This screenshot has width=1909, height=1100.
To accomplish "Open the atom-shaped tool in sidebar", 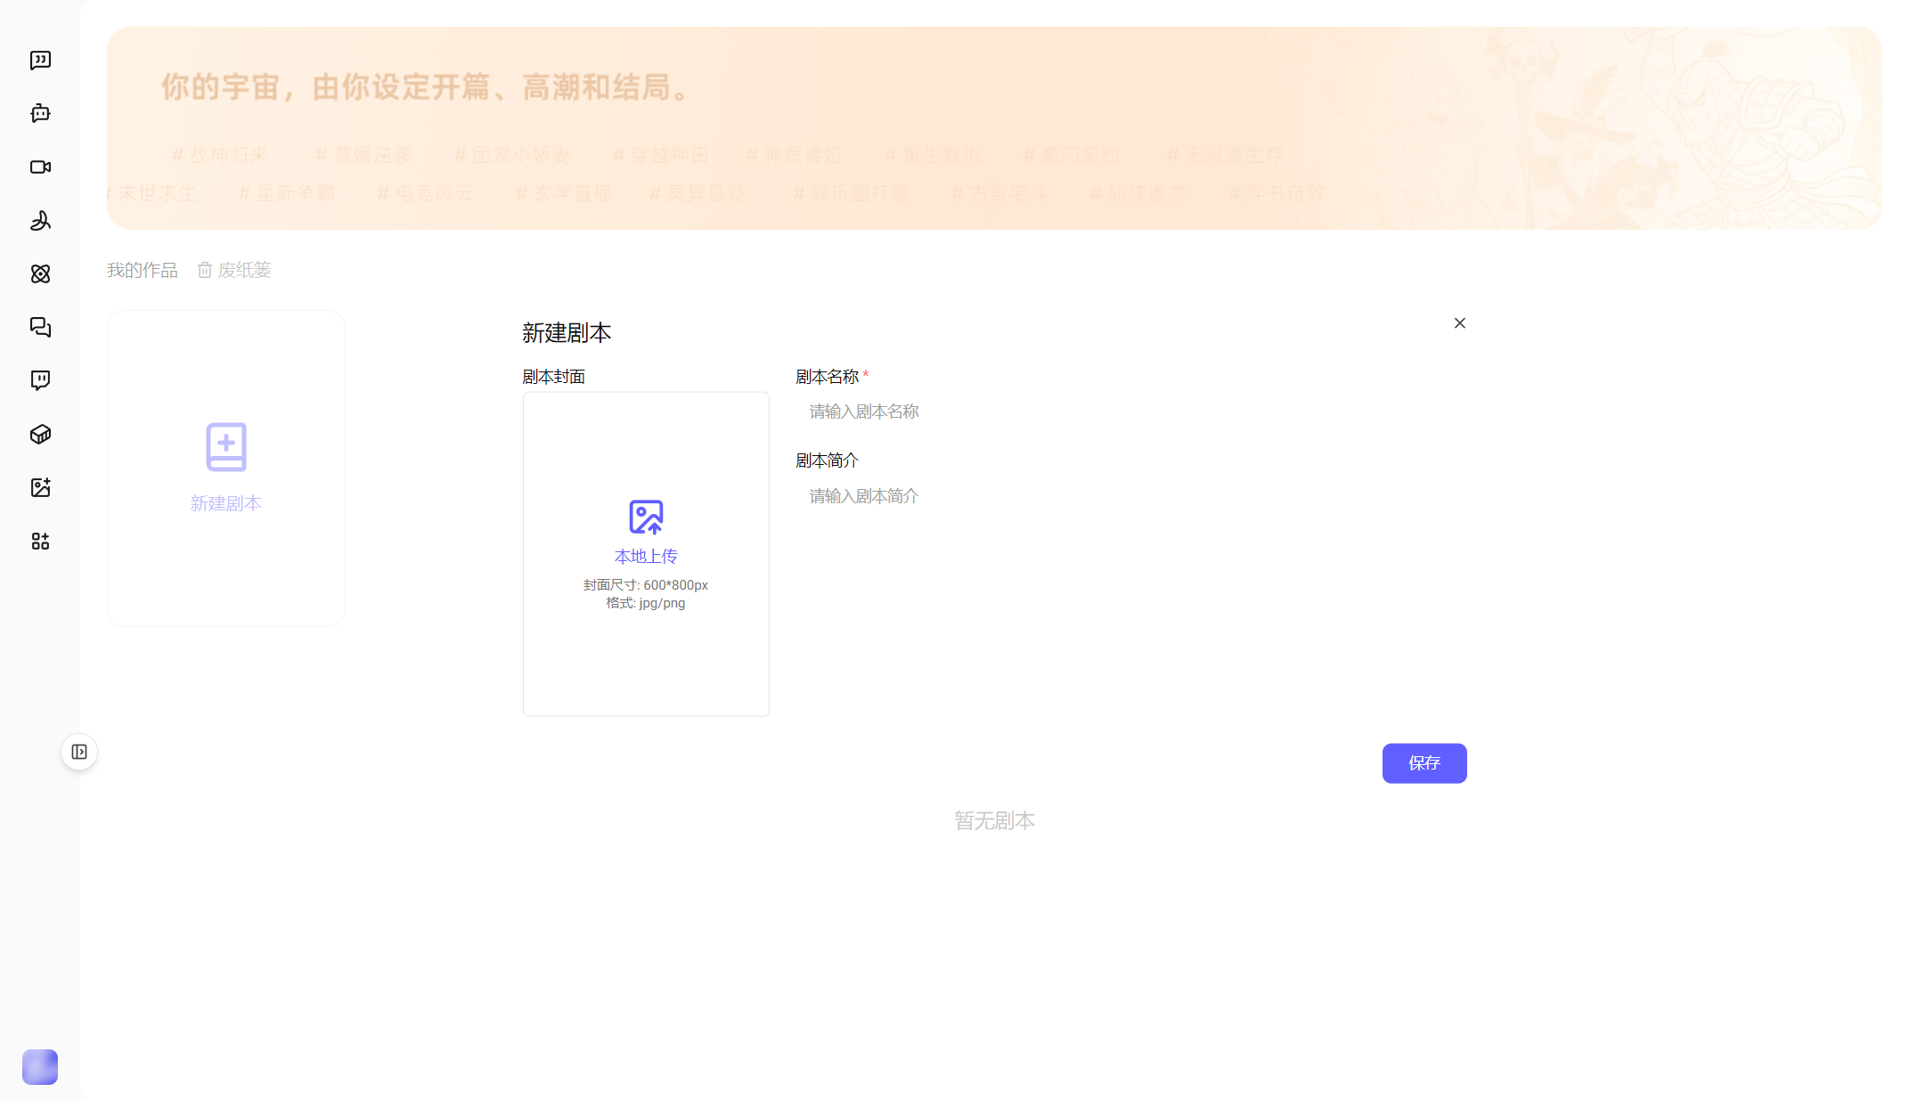I will [x=40, y=273].
